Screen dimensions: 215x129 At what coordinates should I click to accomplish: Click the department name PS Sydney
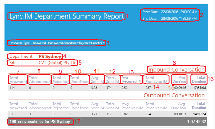50,57
